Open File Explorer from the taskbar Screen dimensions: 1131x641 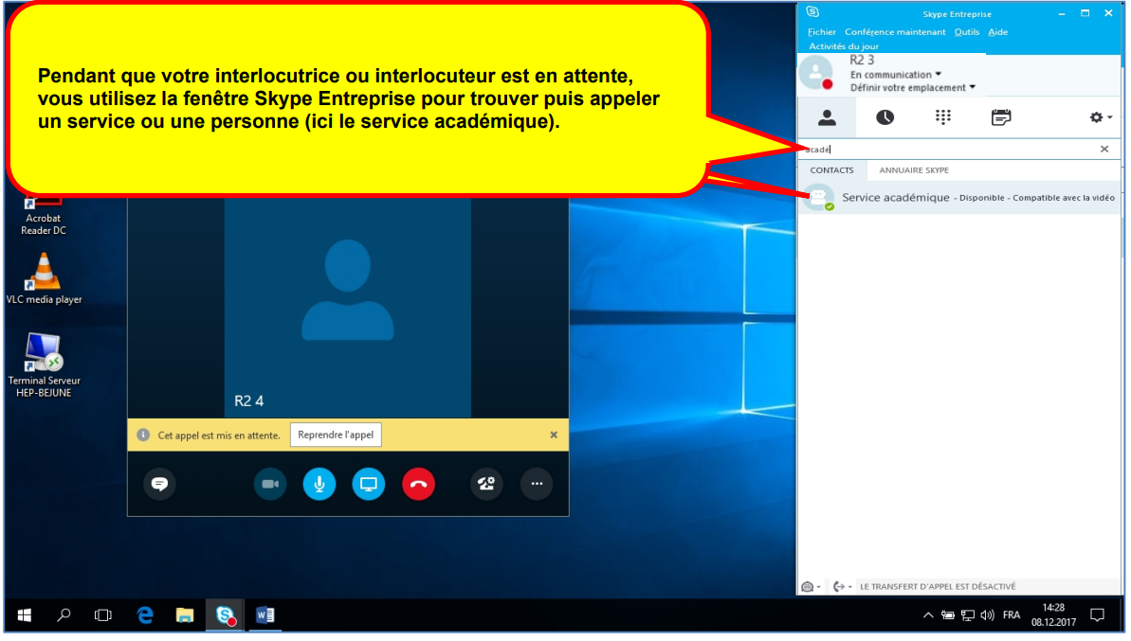[x=185, y=615]
